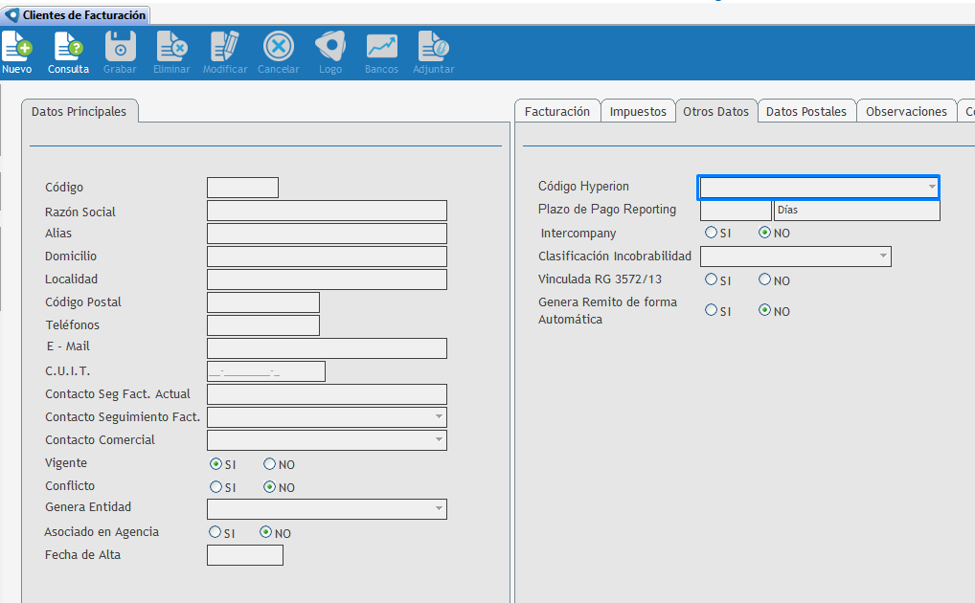Switch to the Impuestos tab

pos(638,111)
